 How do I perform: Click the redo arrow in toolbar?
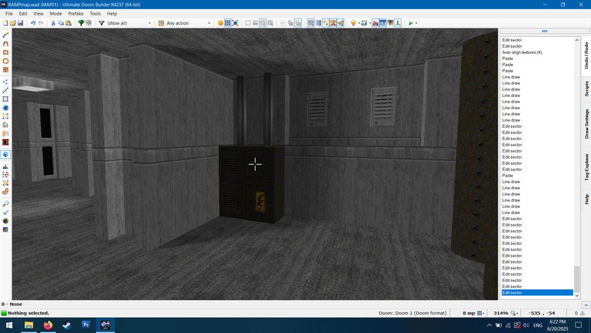point(41,23)
